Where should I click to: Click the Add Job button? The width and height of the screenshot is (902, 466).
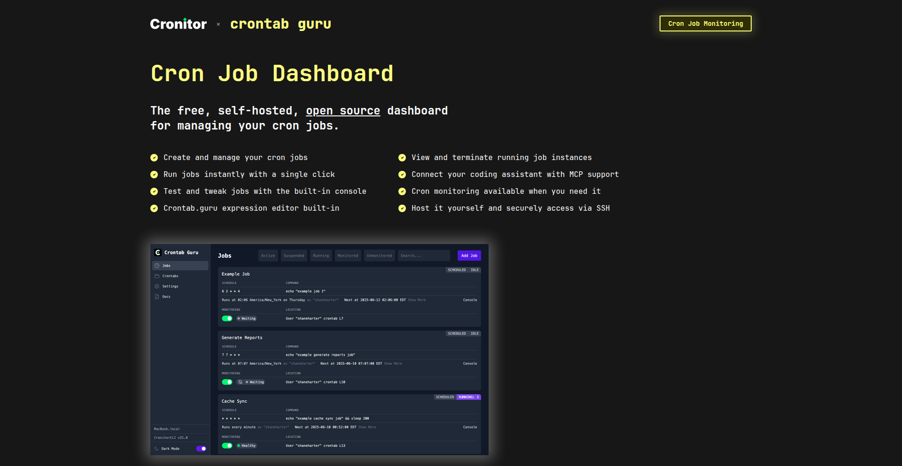[x=469, y=256]
